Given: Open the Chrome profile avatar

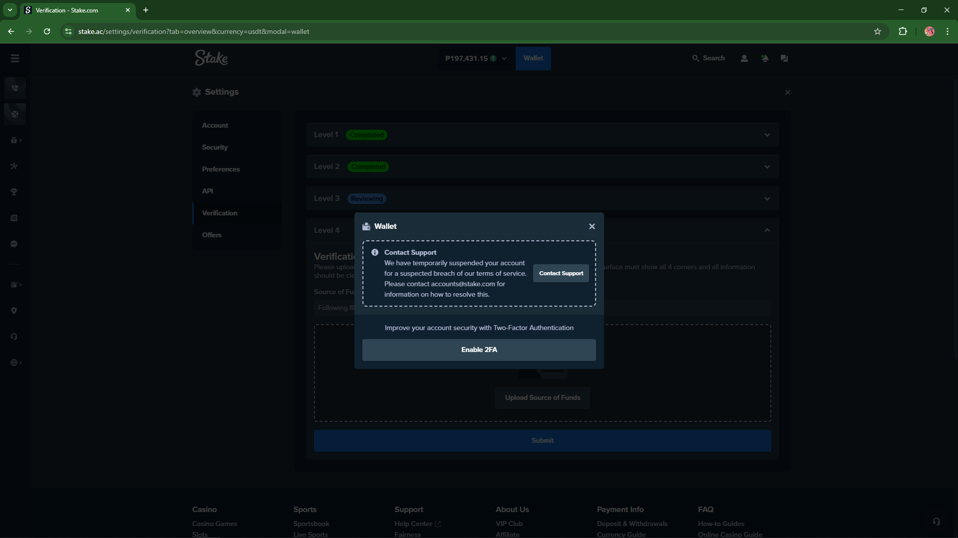Looking at the screenshot, I should pyautogui.click(x=929, y=31).
